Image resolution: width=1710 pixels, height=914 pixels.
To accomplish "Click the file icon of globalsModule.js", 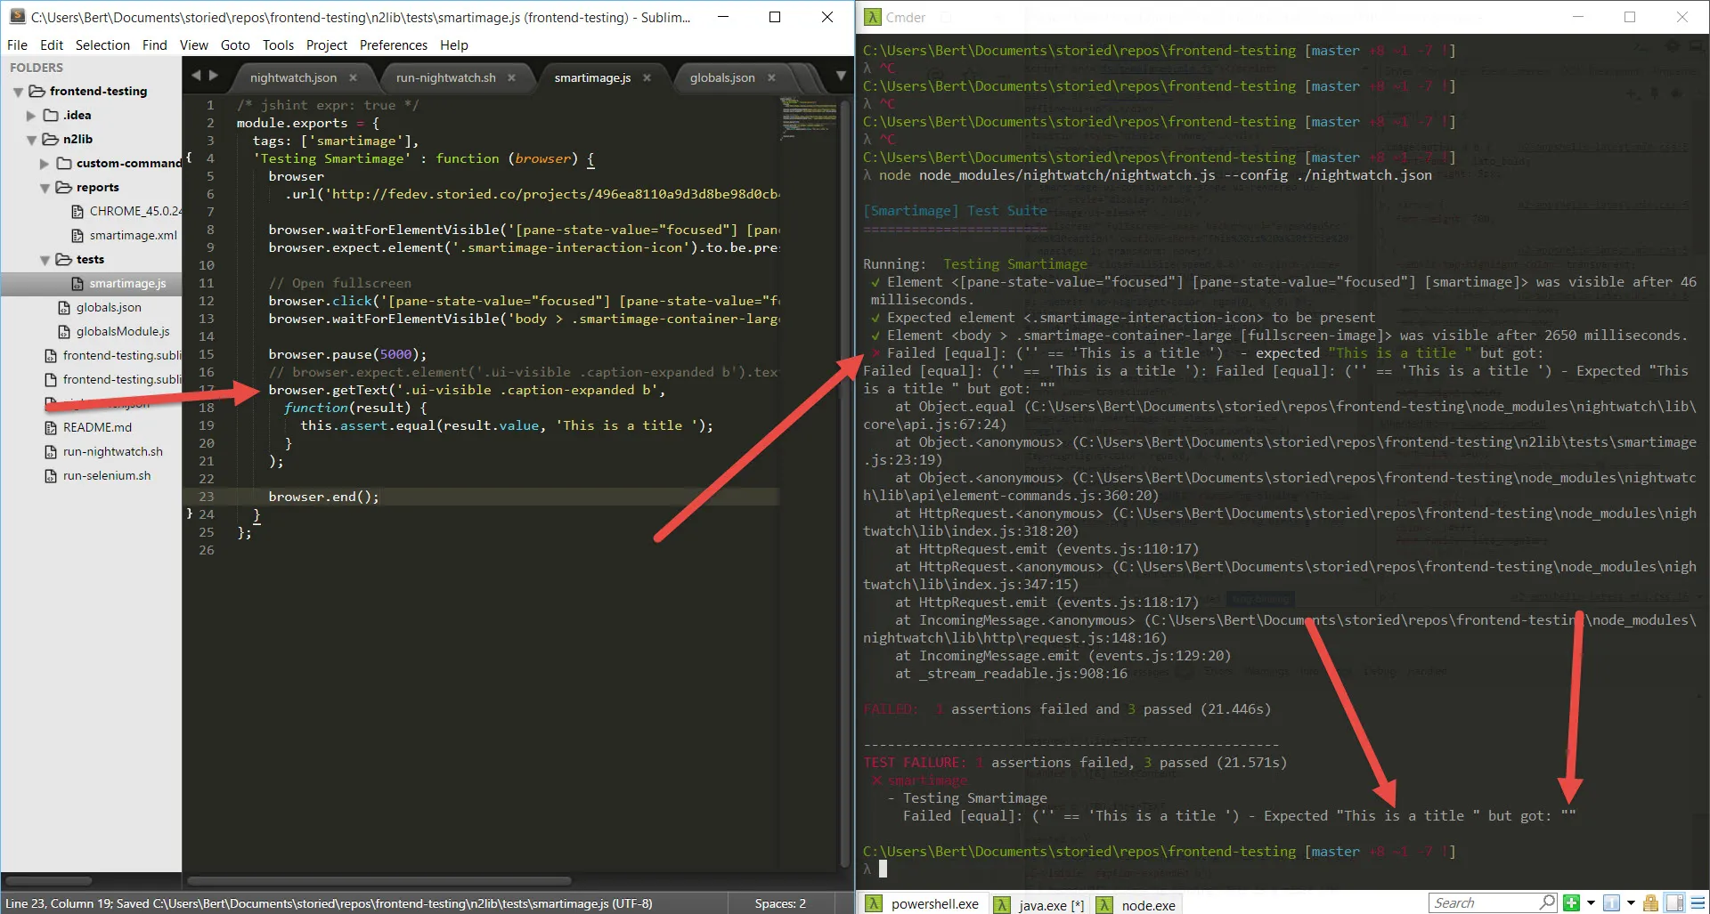I will coord(64,331).
